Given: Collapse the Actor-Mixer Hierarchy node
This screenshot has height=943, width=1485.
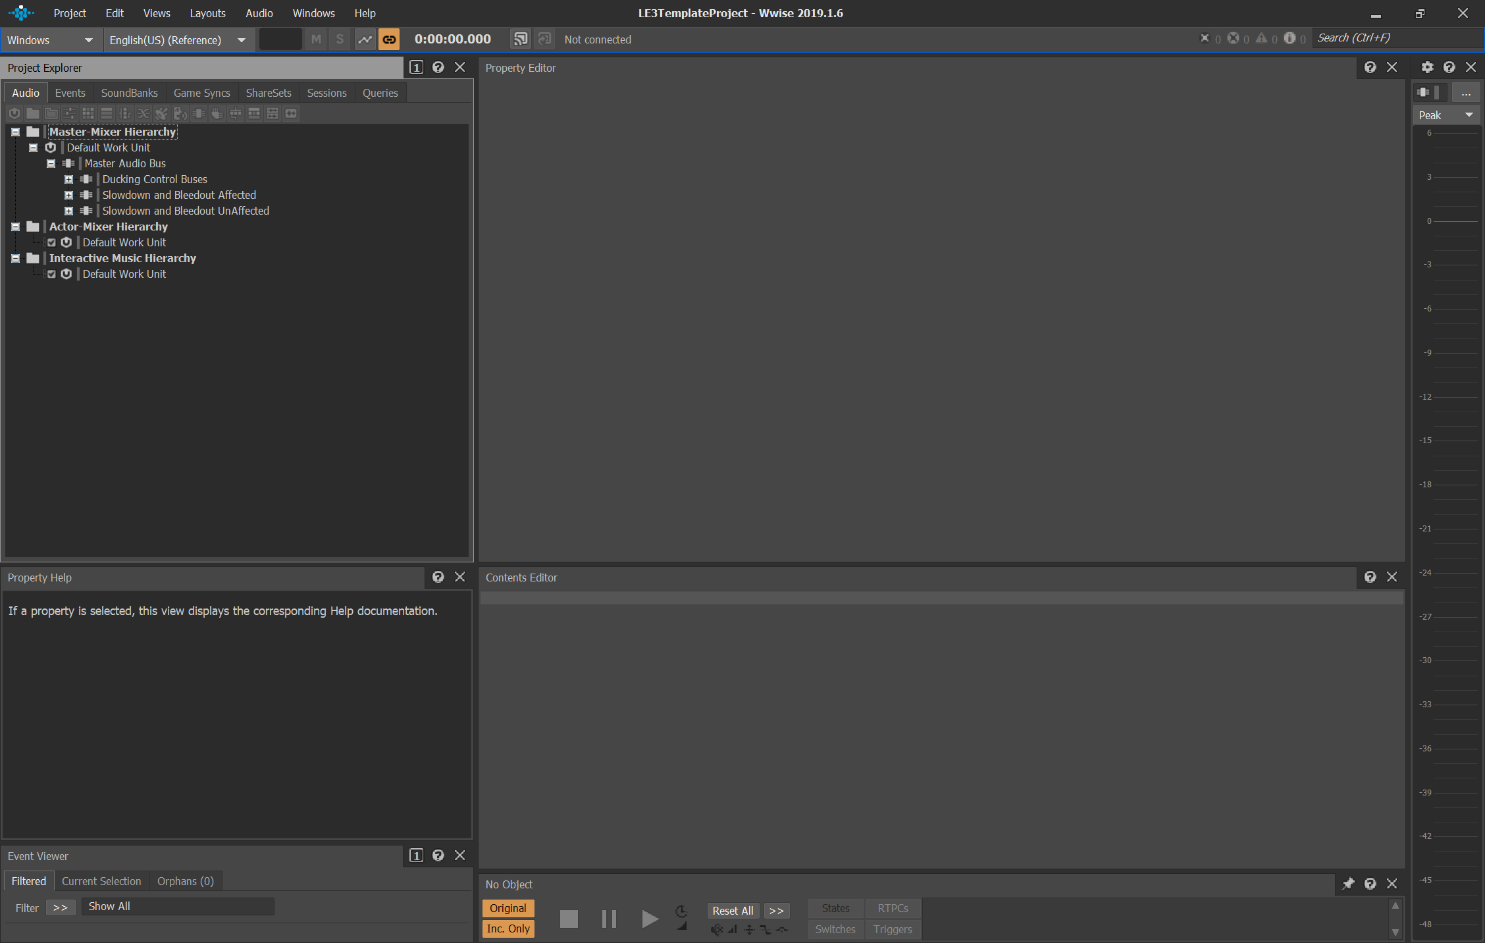Looking at the screenshot, I should (15, 227).
